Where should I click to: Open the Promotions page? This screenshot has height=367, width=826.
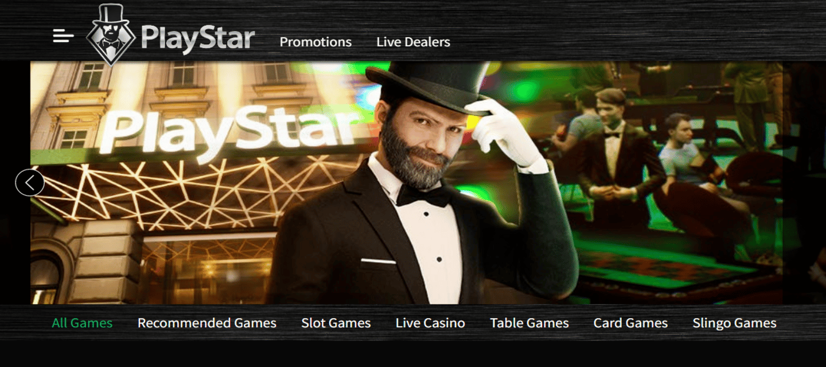pyautogui.click(x=315, y=42)
